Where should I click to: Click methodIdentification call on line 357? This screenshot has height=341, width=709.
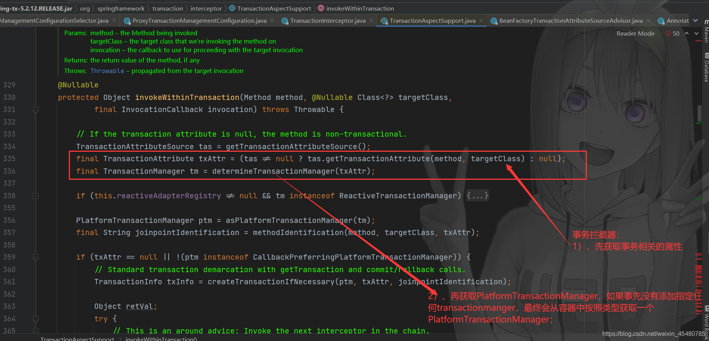tap(298, 233)
